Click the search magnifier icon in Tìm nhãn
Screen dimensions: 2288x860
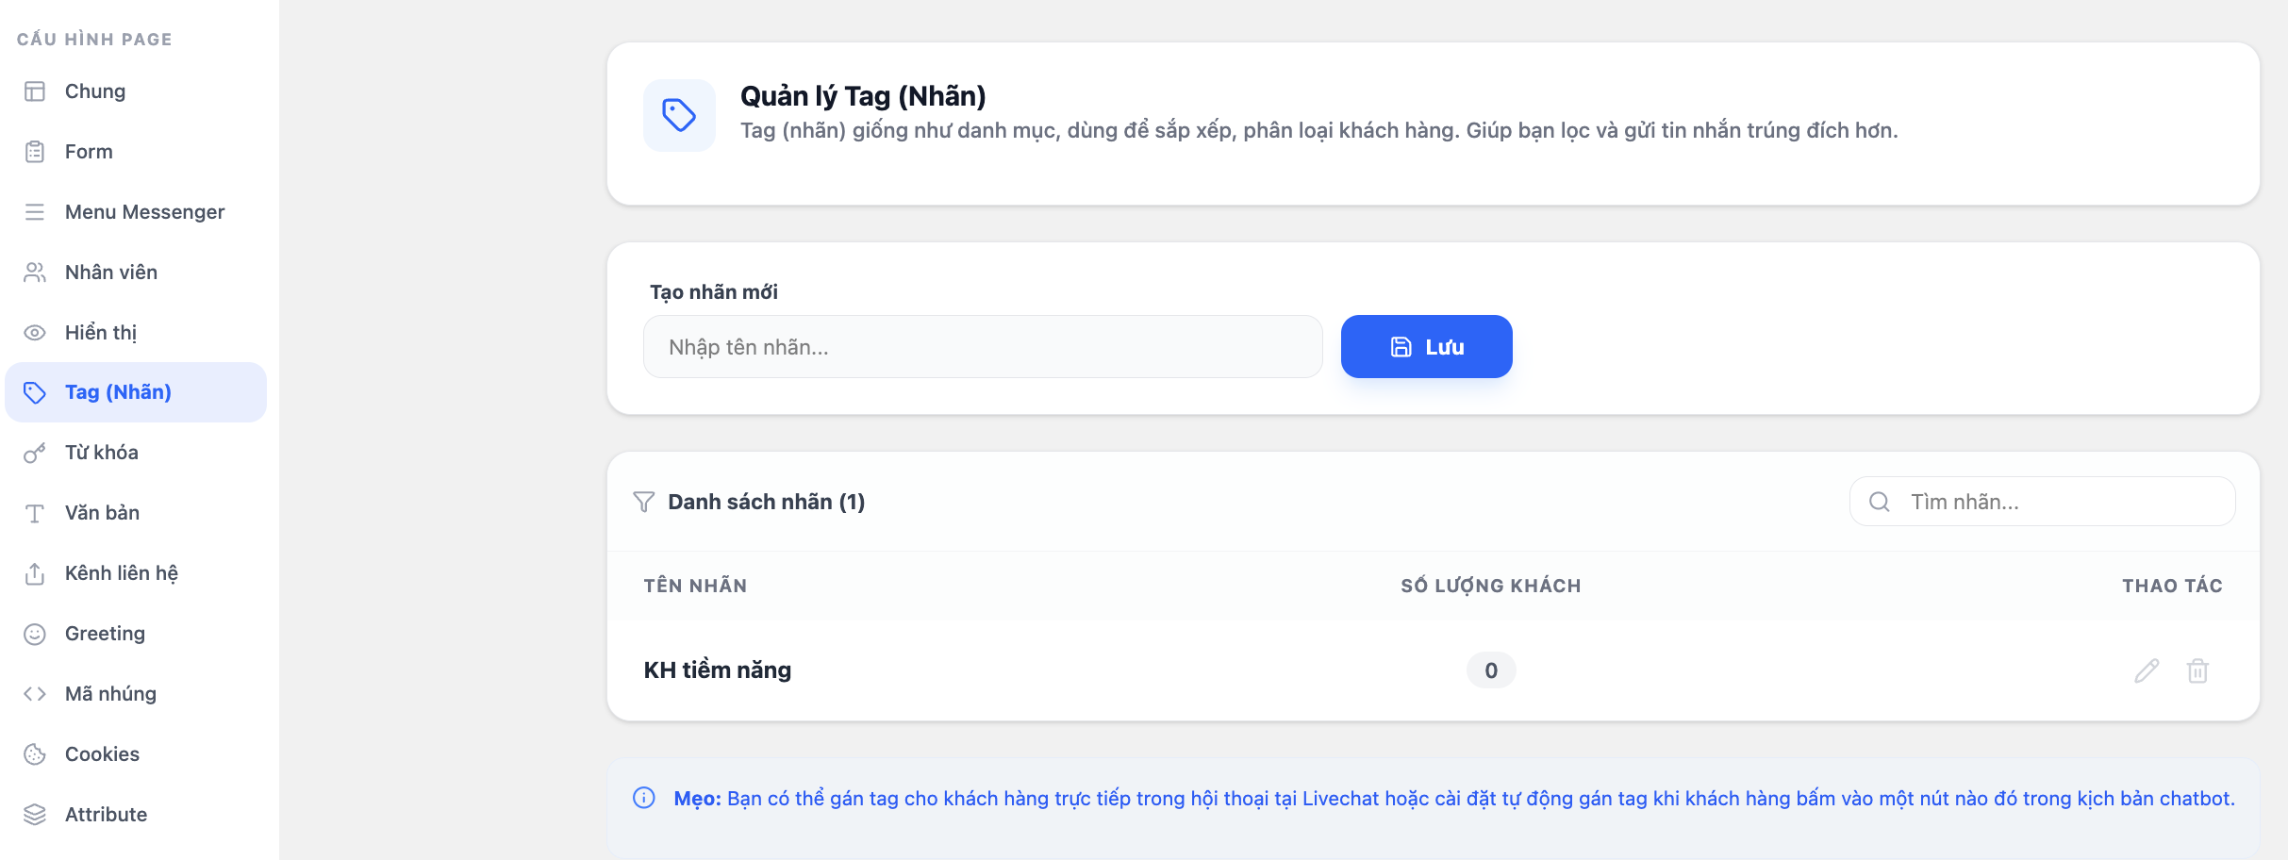1879,502
